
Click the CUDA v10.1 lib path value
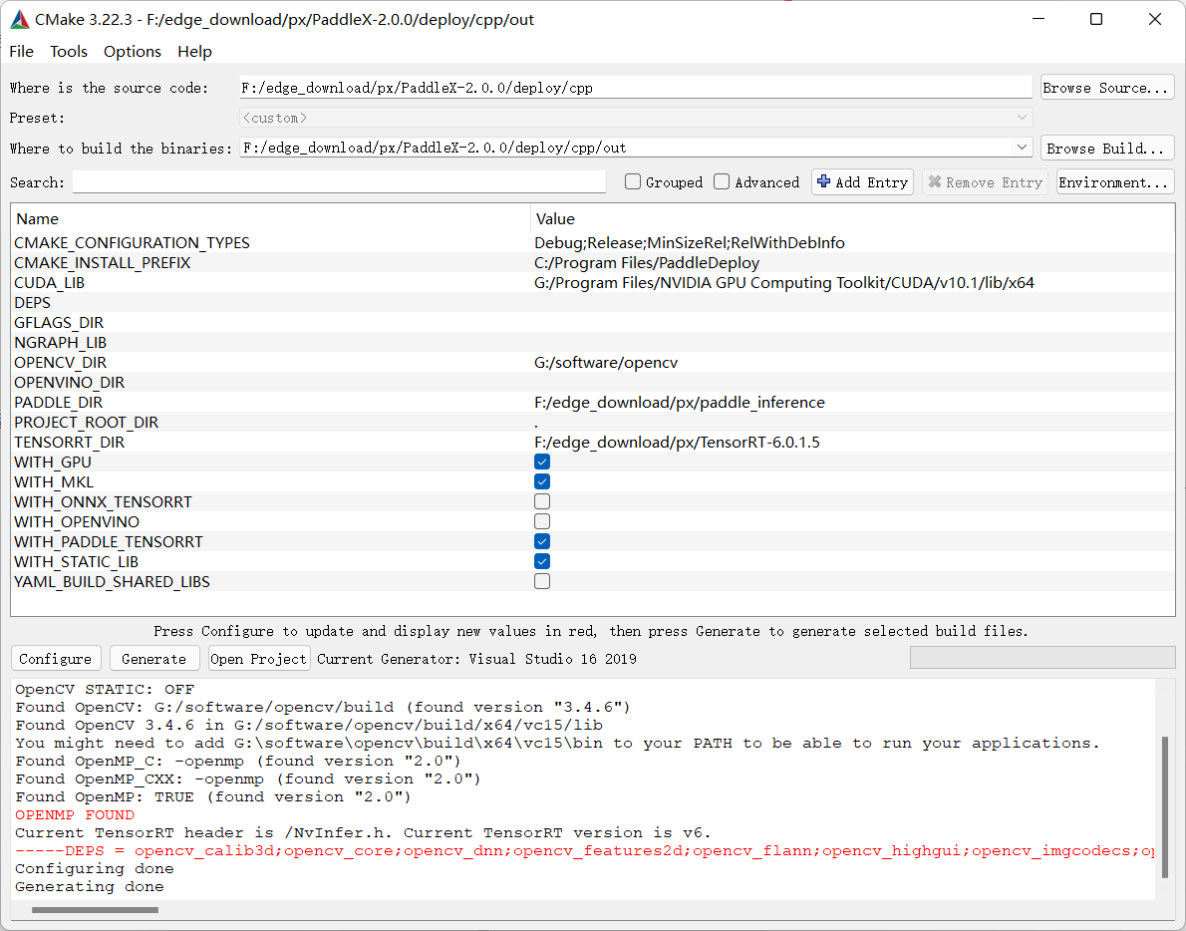pos(784,283)
